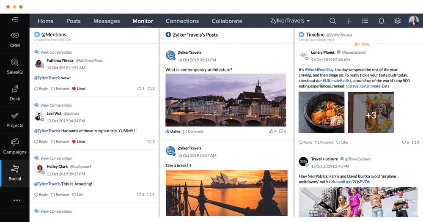This screenshot has height=222, width=423.
Task: Retweet the Lonely Planet tweet
Action: (324, 142)
